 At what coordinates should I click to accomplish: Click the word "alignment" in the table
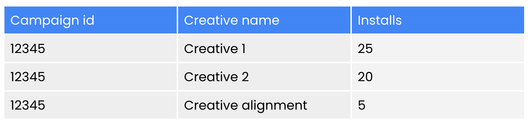(x=274, y=105)
